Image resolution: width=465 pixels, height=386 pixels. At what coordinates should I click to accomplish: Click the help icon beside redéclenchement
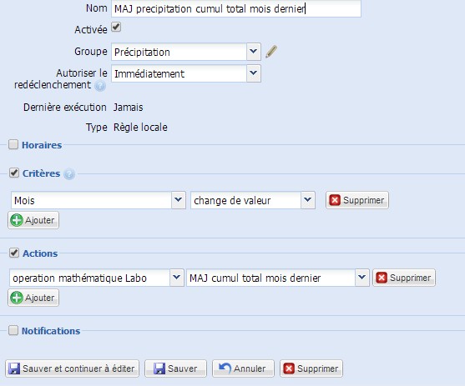[x=100, y=86]
